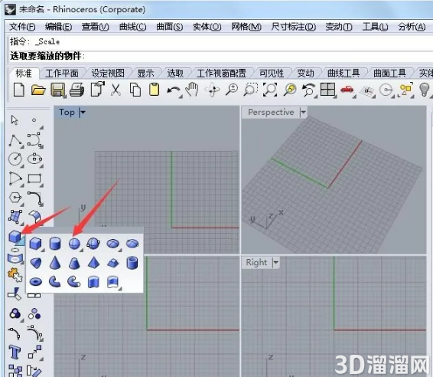
Task: Open the 网格(M) menu
Action: pos(246,27)
